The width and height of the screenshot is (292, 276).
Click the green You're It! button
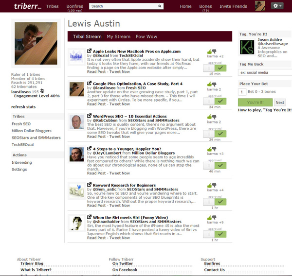(255, 103)
